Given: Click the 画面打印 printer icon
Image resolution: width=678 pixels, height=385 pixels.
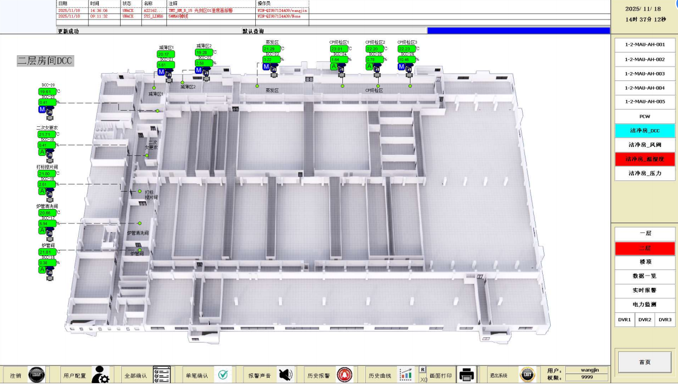Looking at the screenshot, I should (466, 375).
